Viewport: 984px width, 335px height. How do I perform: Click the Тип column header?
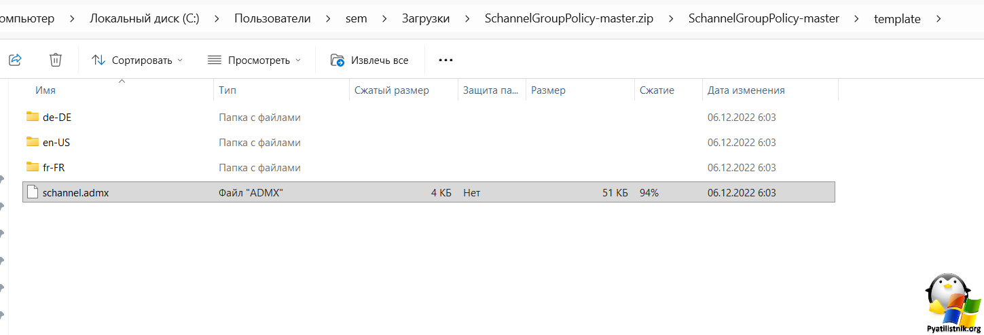click(227, 90)
